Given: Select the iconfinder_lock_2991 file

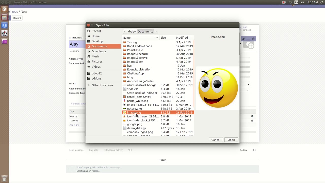Looking at the screenshot, I should pos(158,120).
